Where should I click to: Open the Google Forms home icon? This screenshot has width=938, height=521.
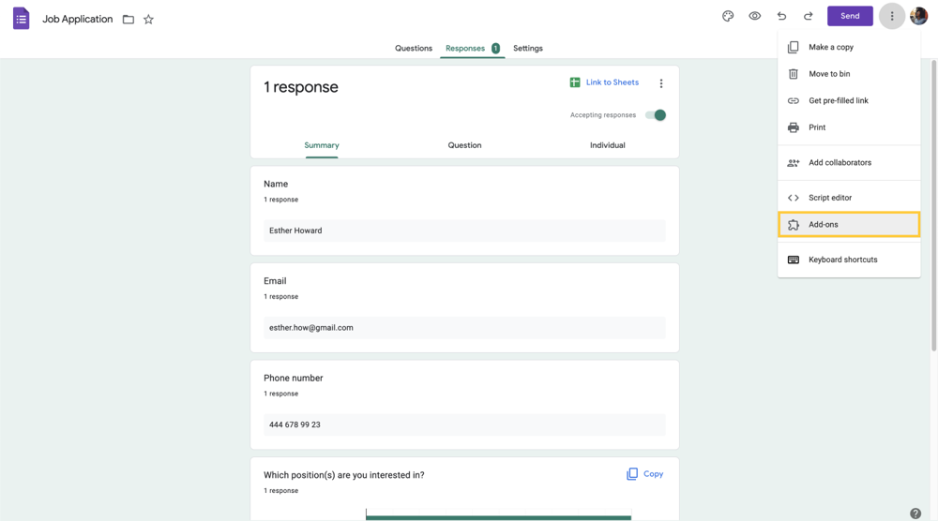pyautogui.click(x=21, y=19)
